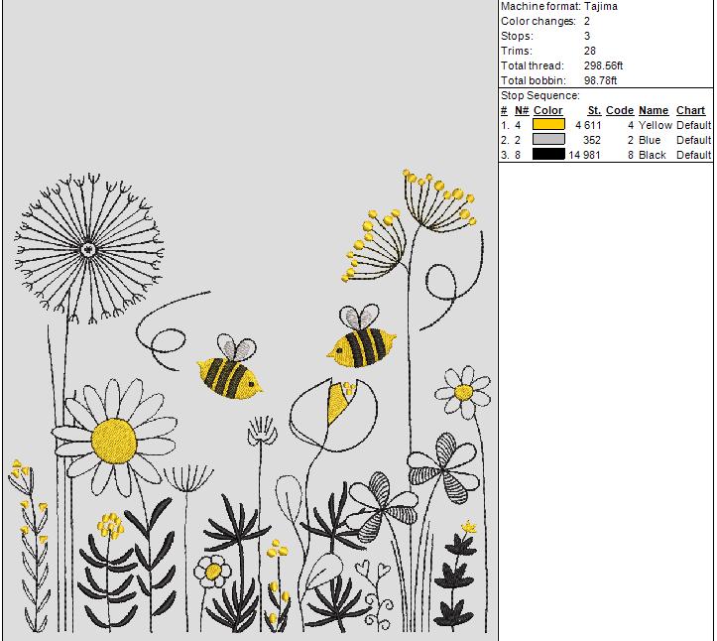Click the 'Code' column header
This screenshot has height=641, width=717.
620,110
